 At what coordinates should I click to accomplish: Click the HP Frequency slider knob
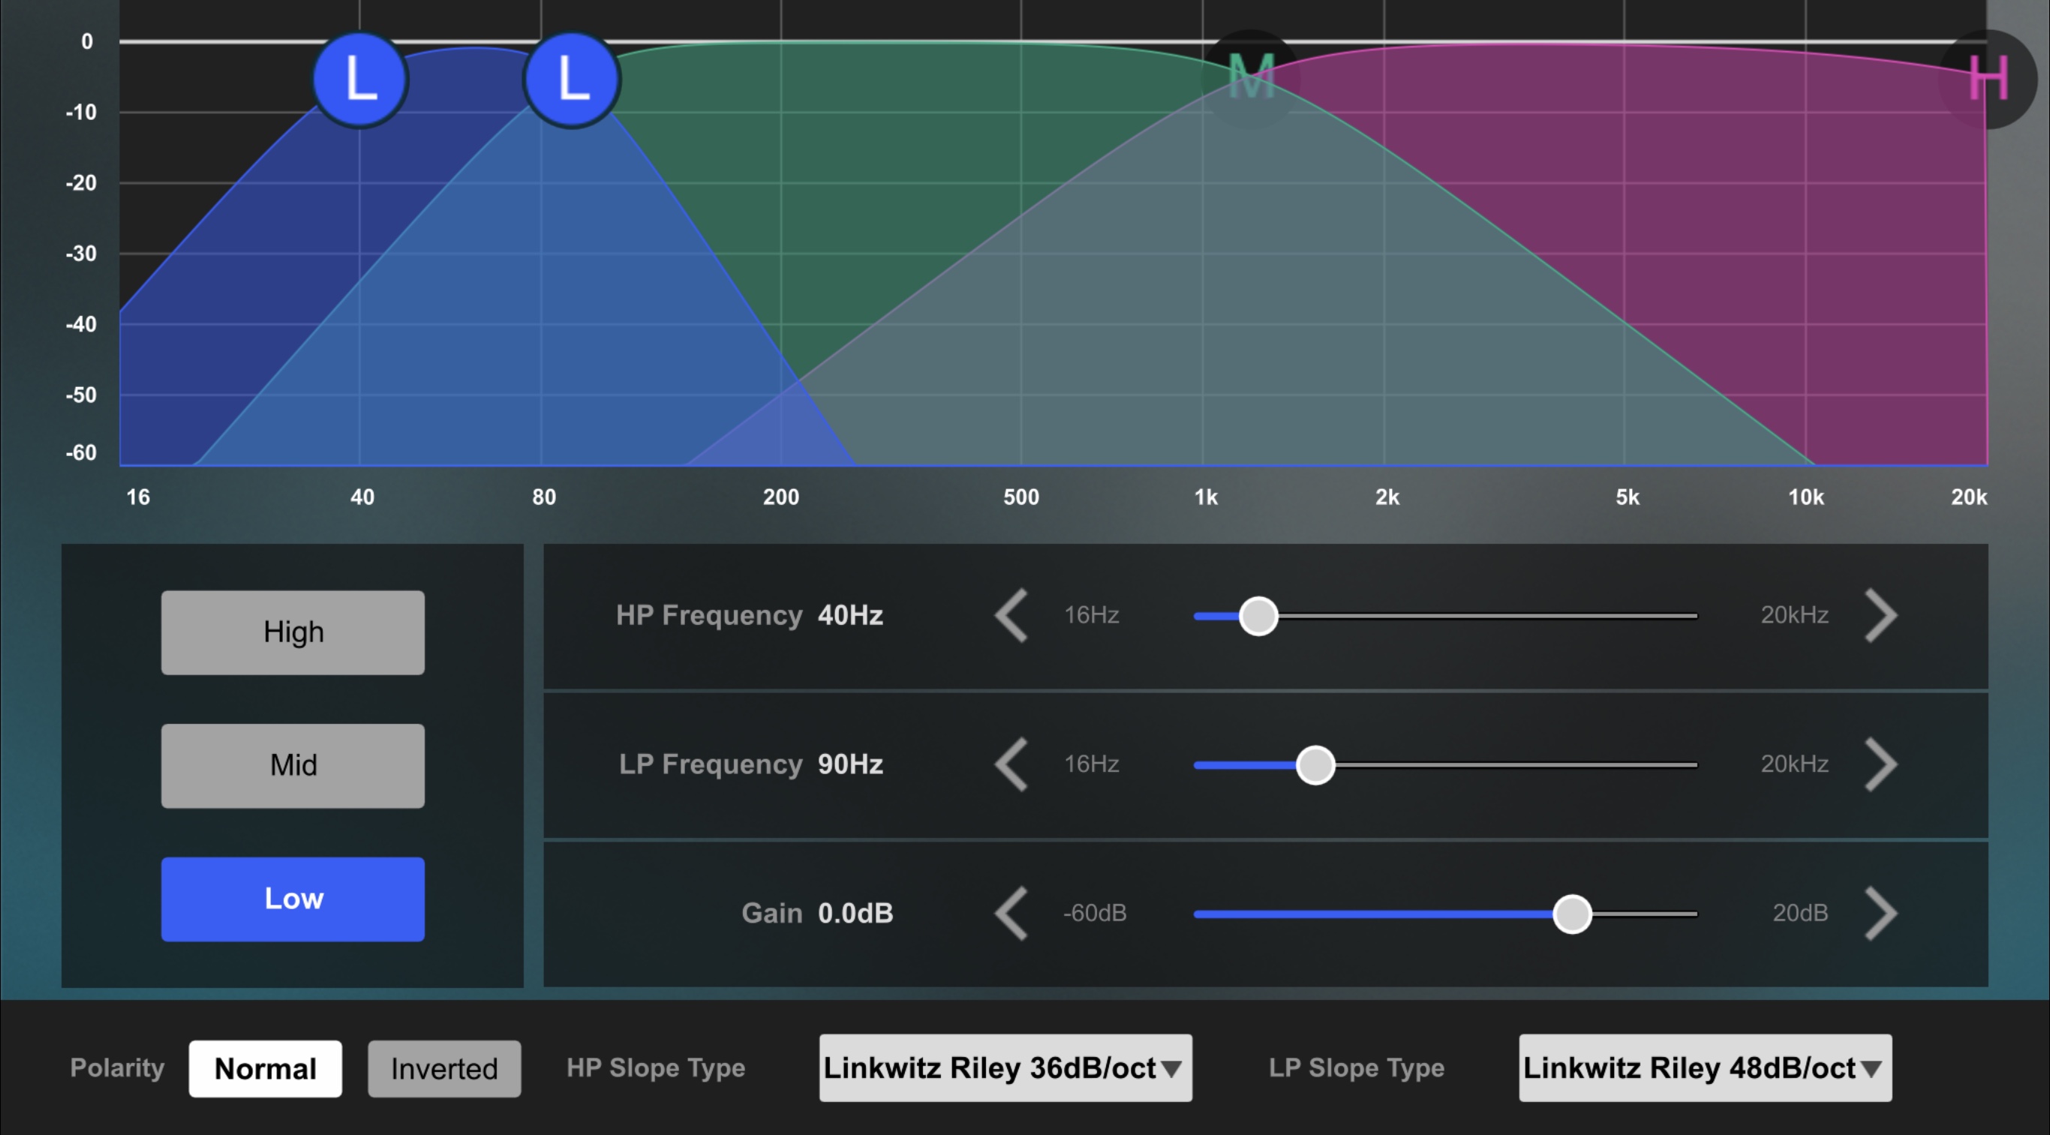click(1258, 616)
